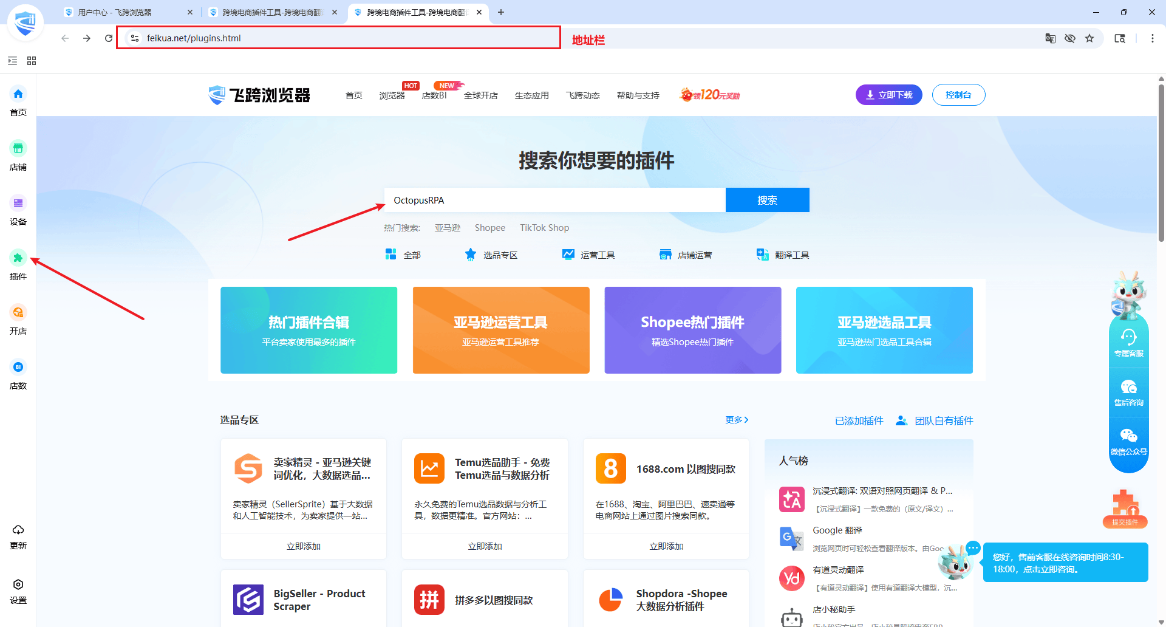
Task: Expand 更多 in the 选品专区 section
Action: (737, 420)
